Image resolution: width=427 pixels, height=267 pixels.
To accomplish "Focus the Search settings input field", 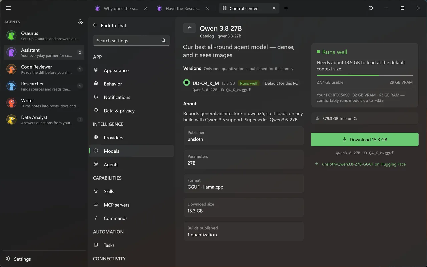I will point(131,40).
